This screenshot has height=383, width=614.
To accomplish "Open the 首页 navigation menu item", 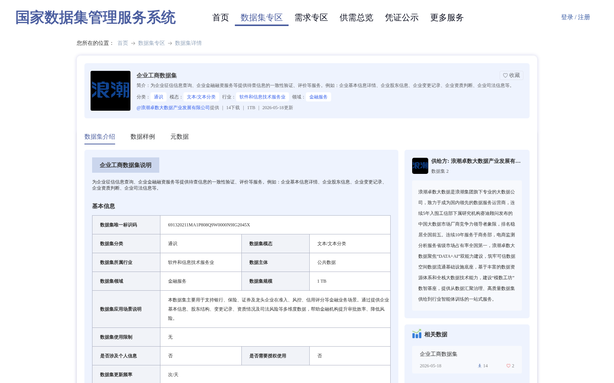I will pyautogui.click(x=221, y=18).
